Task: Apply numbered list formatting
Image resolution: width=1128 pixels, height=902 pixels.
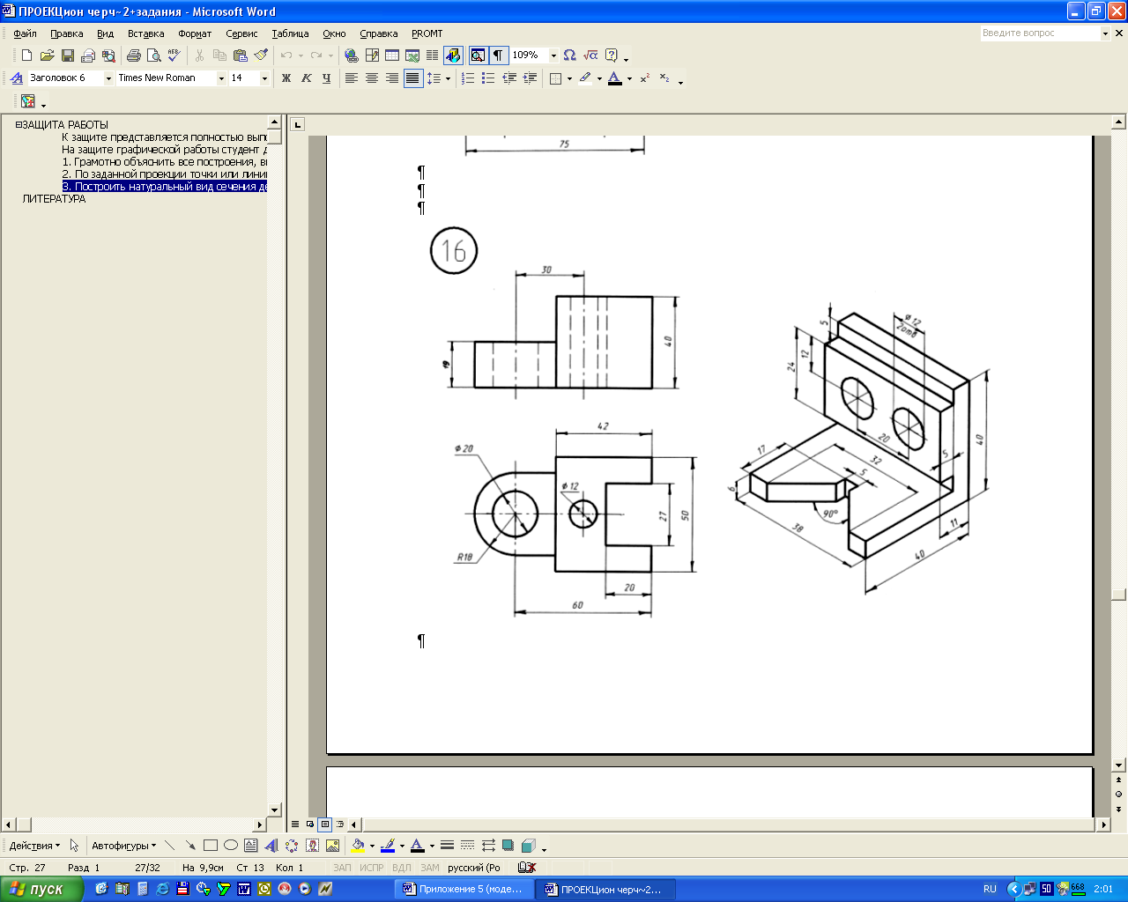Action: 468,78
